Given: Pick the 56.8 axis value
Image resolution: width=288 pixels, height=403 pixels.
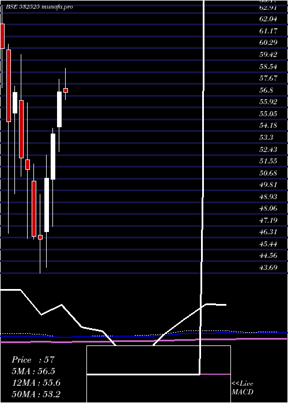Looking at the screenshot, I should tap(266, 90).
